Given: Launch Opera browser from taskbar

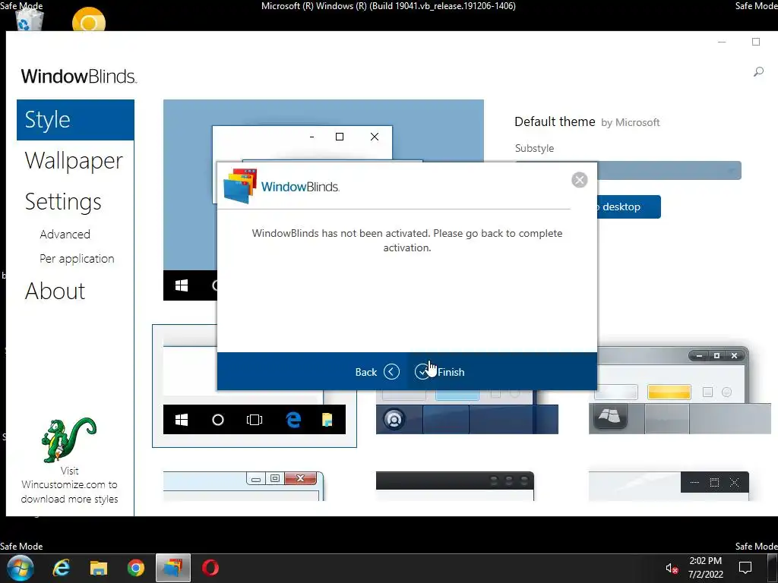Looking at the screenshot, I should pyautogui.click(x=210, y=568).
